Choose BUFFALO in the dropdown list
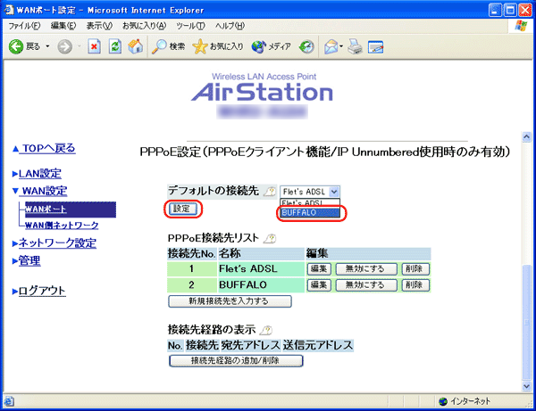Viewport: 536px width, 411px height. coord(310,213)
